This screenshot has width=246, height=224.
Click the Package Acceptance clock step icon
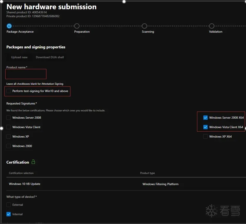[9, 26]
